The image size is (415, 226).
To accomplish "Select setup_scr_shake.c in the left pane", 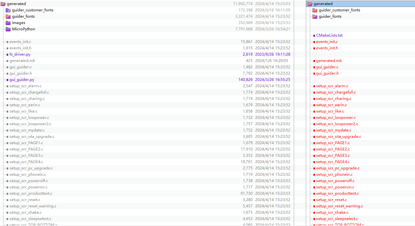I will (26, 212).
